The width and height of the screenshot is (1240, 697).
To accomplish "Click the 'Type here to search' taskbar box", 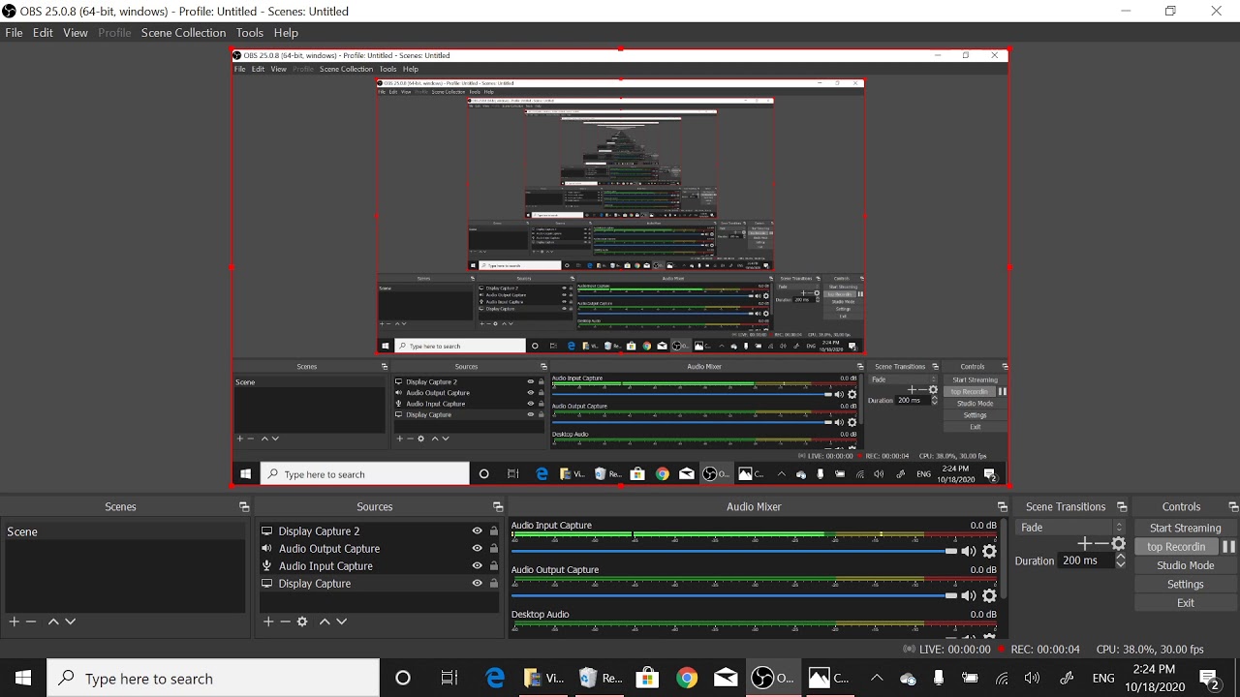I will (213, 679).
